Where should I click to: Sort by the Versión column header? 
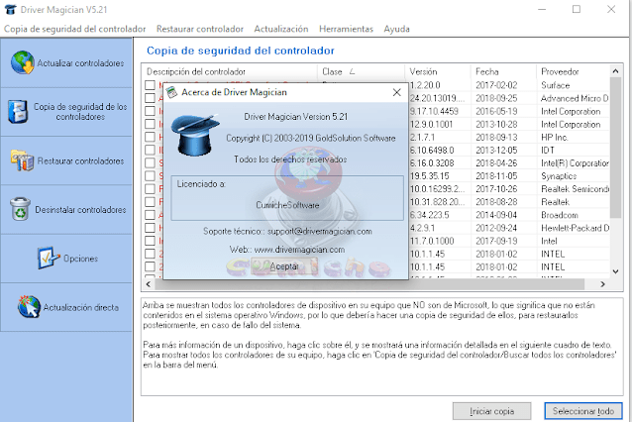[x=438, y=71]
